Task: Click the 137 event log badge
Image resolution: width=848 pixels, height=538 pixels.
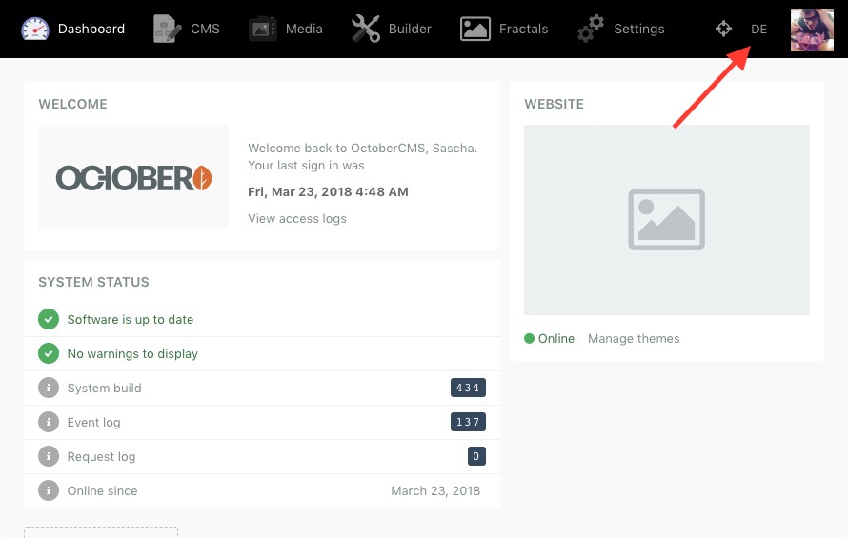Action: click(468, 422)
